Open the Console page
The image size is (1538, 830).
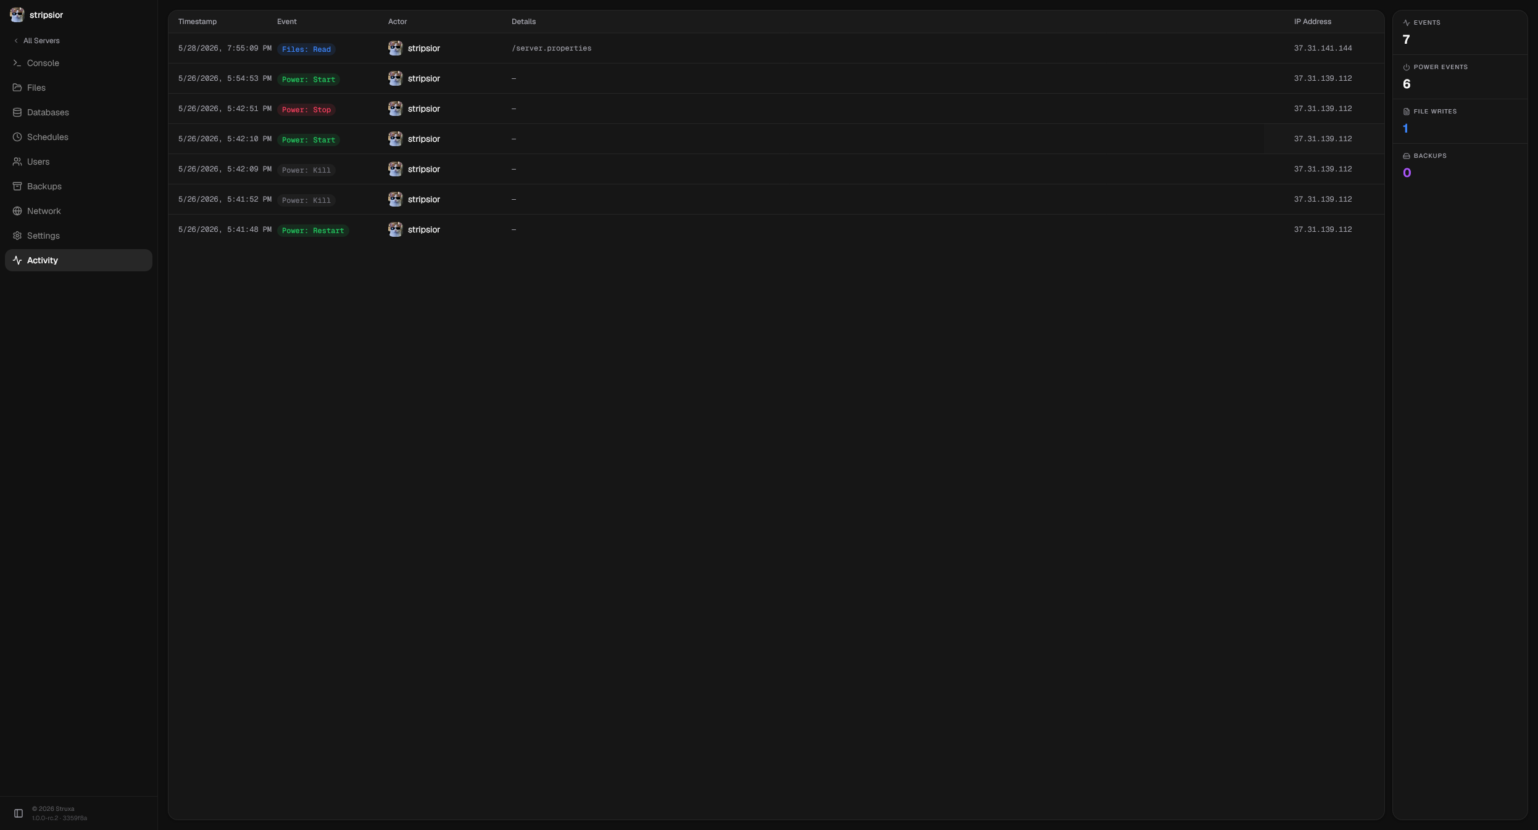coord(78,63)
